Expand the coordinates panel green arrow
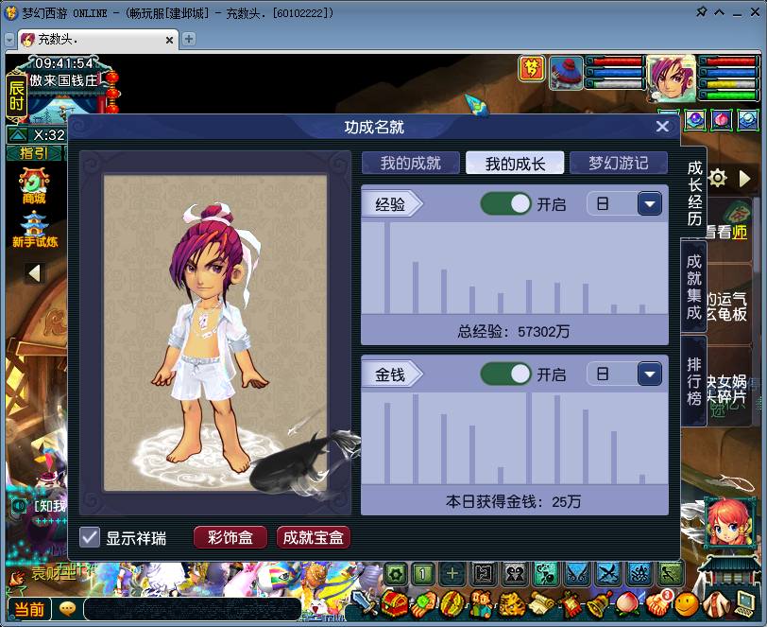Image resolution: width=767 pixels, height=627 pixels. pos(18,134)
